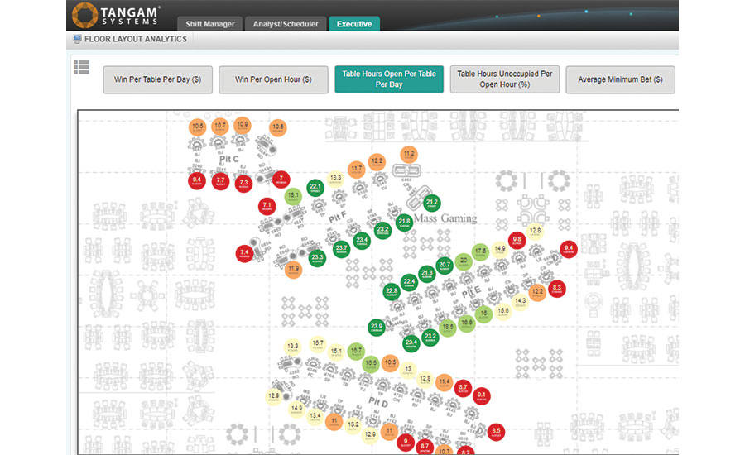The width and height of the screenshot is (745, 455).
Task: Select the light green 16.5 marker
Action: coord(371,364)
